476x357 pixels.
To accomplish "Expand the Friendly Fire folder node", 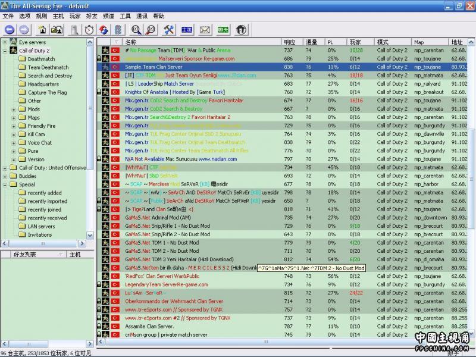I will coord(14,126).
